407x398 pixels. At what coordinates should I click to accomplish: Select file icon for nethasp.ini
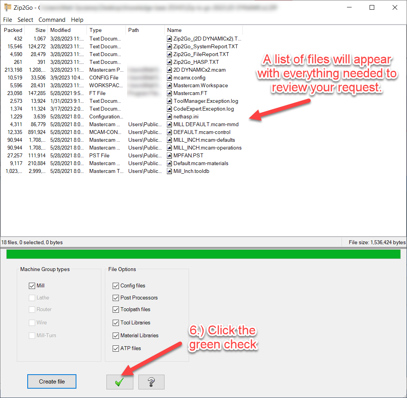click(169, 116)
